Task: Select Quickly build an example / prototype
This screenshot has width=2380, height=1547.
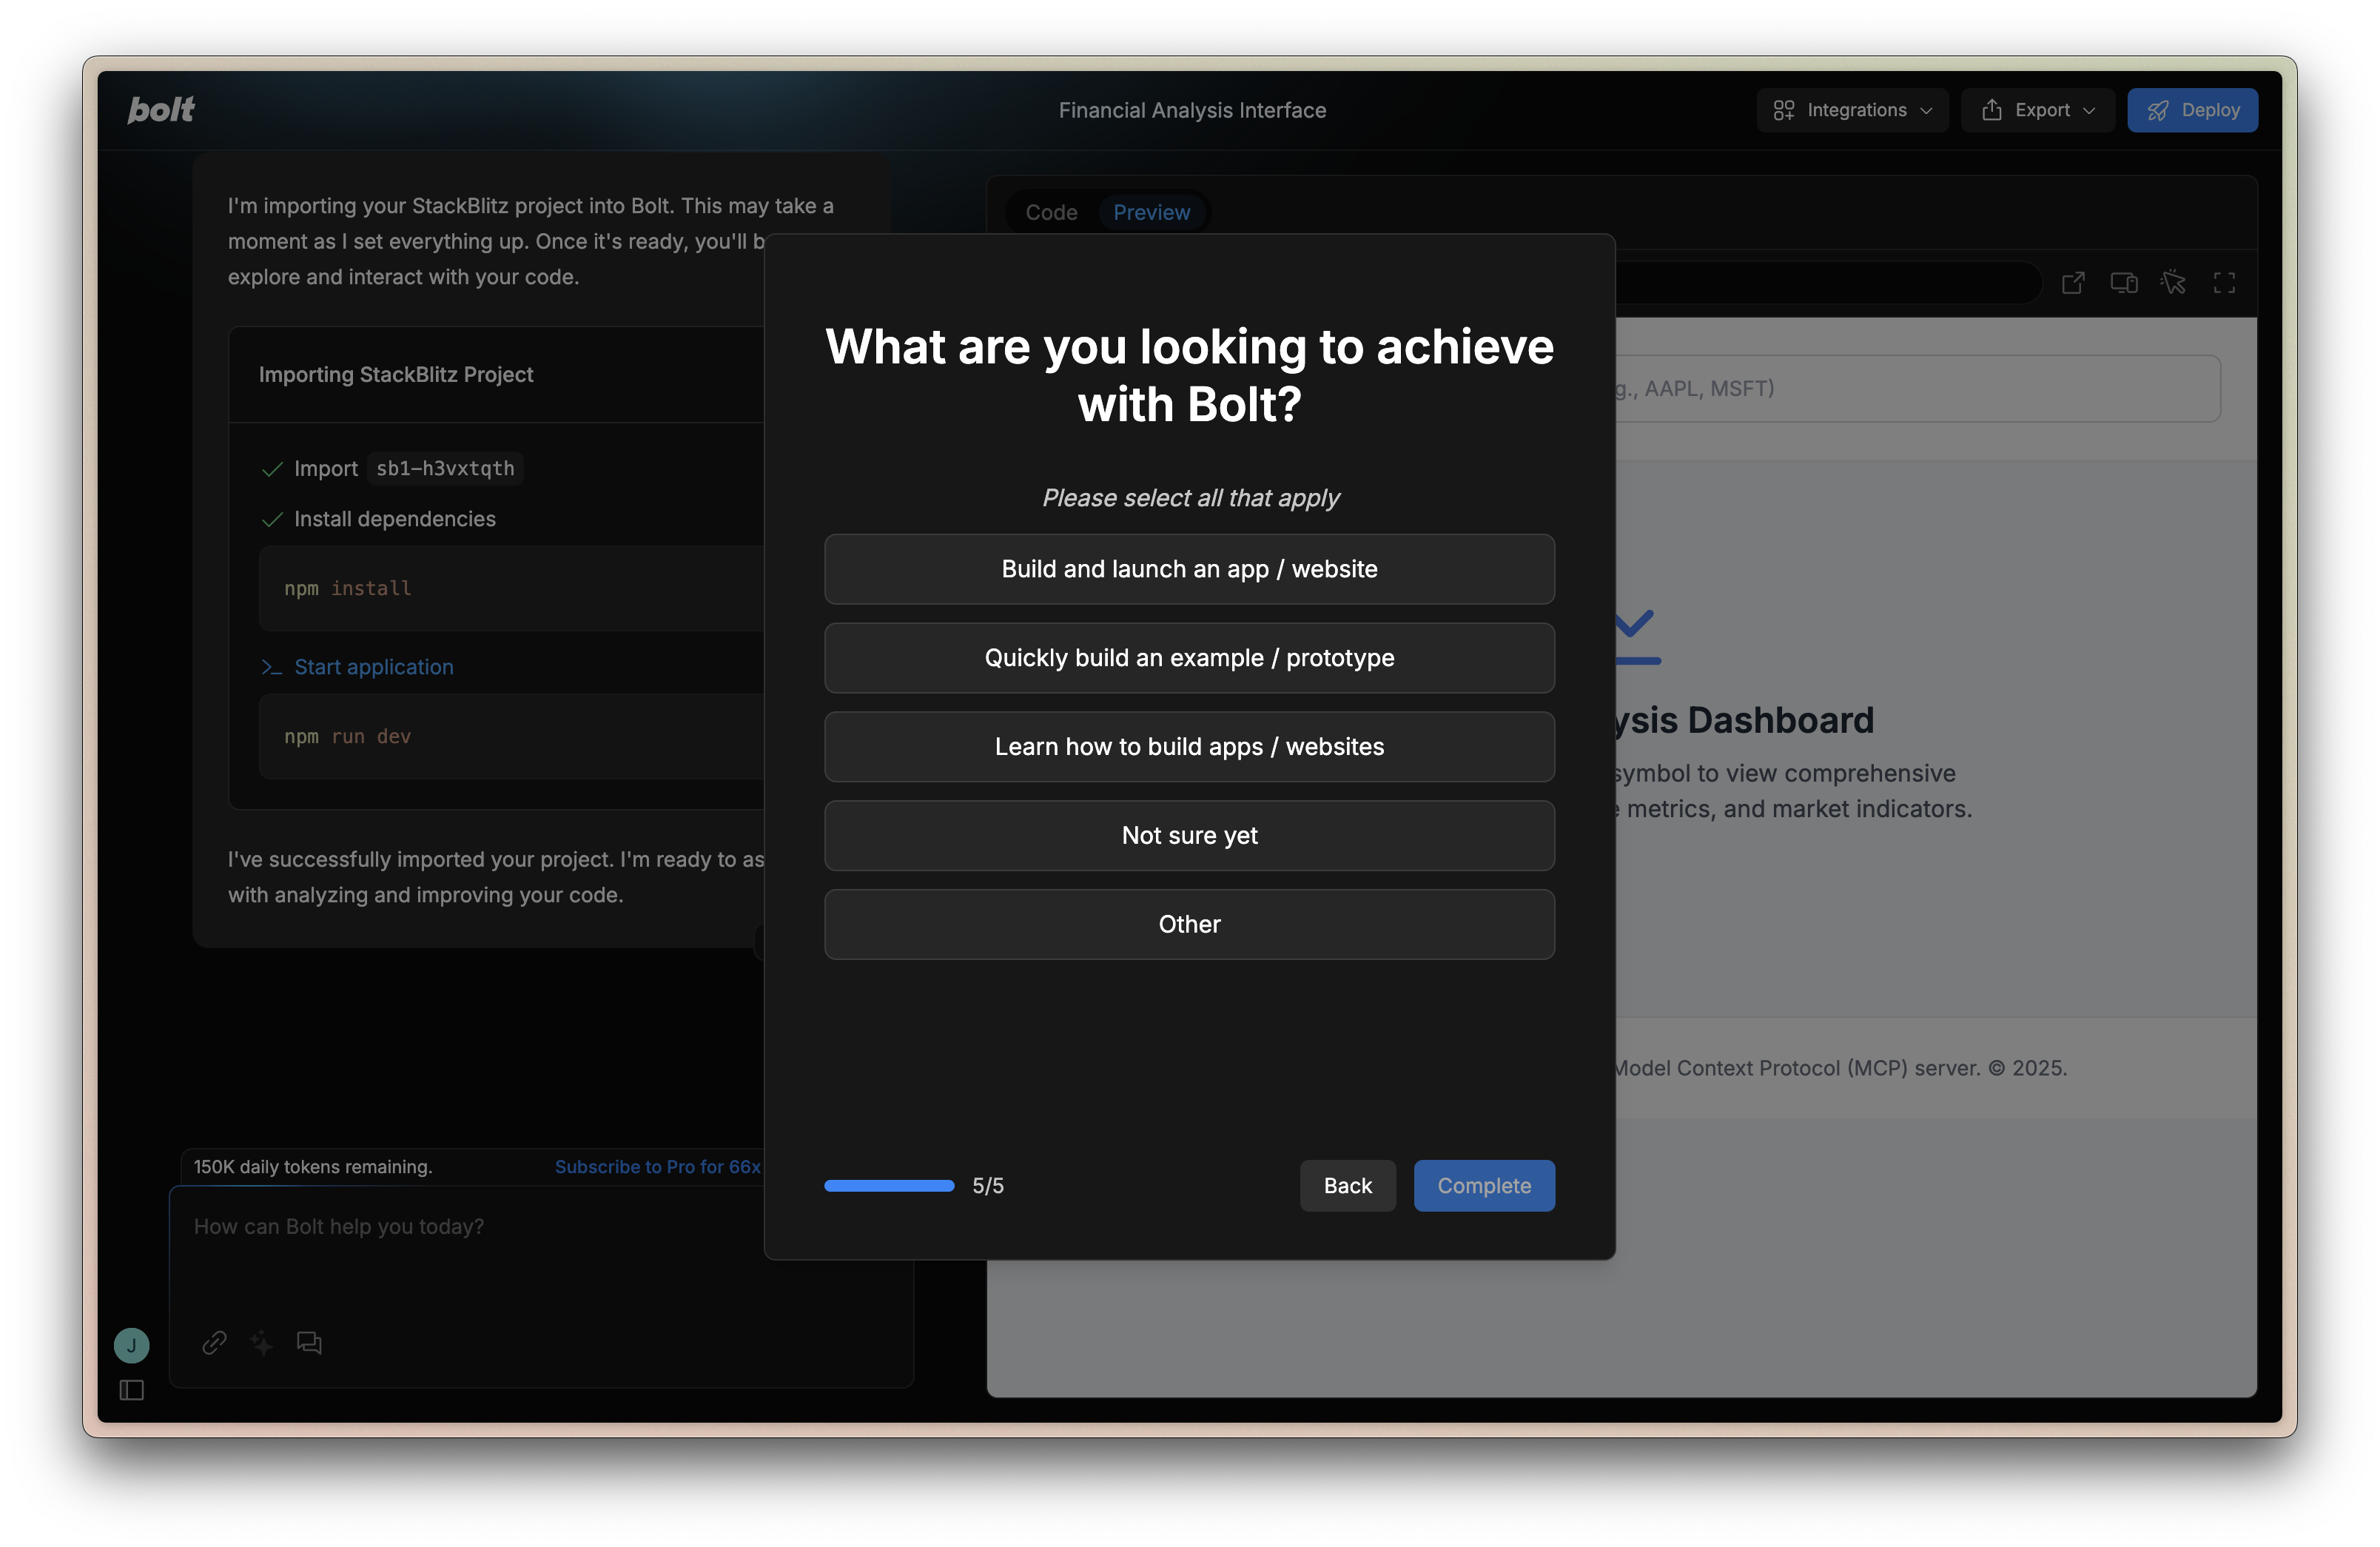Action: point(1189,658)
